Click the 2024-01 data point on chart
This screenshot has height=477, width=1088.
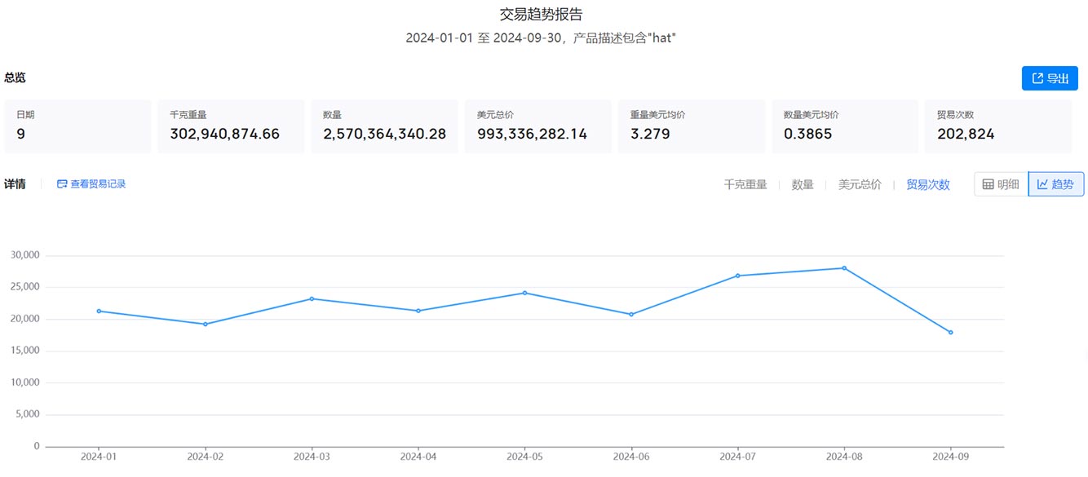click(99, 311)
